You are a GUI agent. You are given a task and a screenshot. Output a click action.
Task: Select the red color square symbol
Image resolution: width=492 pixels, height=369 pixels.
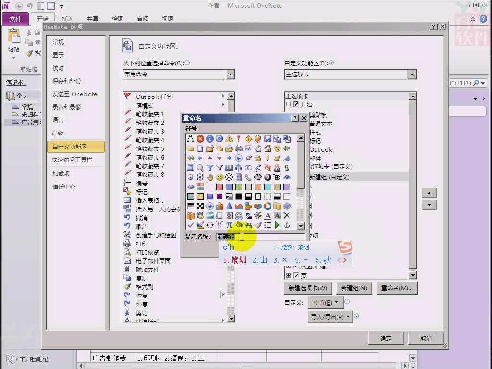(219, 187)
